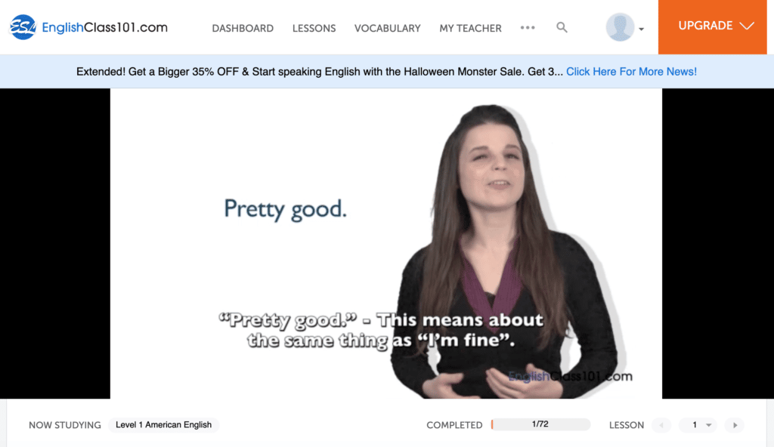
Task: Open the UPGRADE dropdown button
Action: [x=712, y=26]
